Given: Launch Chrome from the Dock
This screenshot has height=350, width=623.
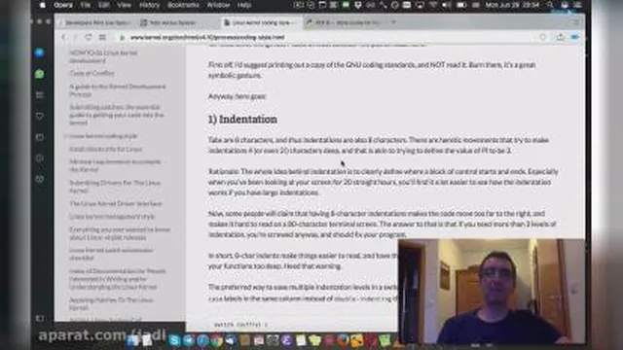Looking at the screenshot, I should (x=216, y=340).
